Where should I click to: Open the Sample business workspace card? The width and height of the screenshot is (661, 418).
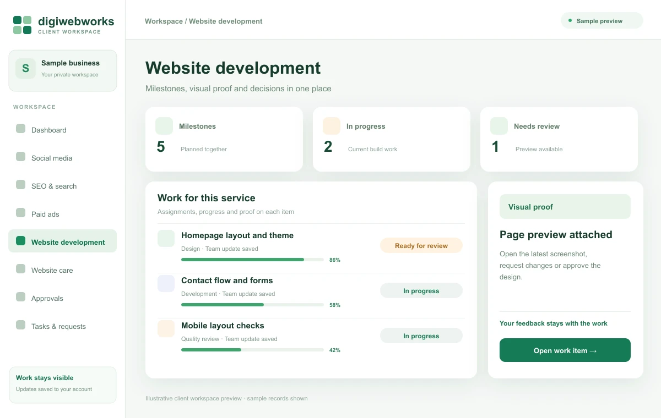pyautogui.click(x=62, y=70)
